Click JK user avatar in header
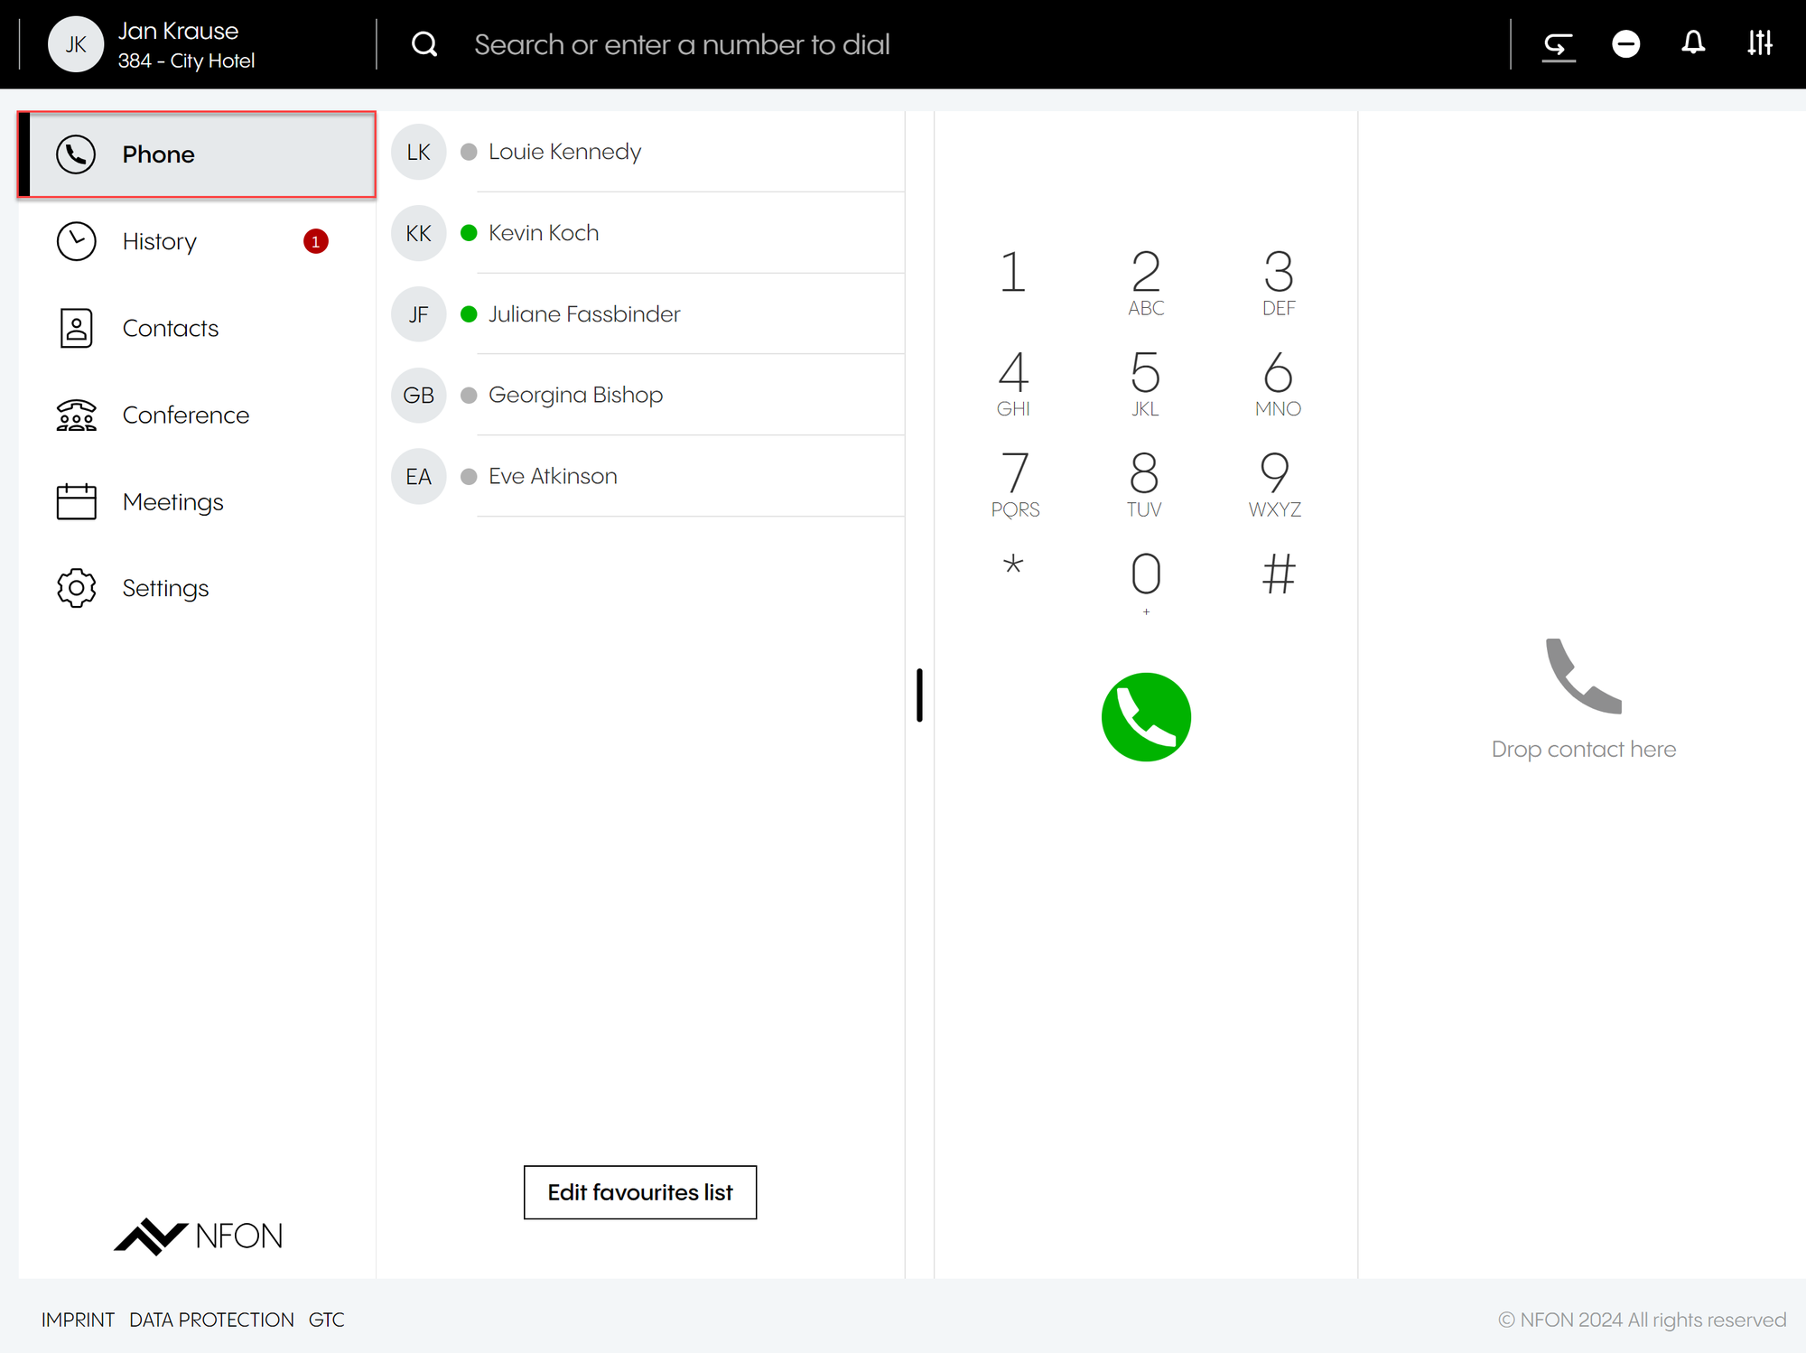 76,44
